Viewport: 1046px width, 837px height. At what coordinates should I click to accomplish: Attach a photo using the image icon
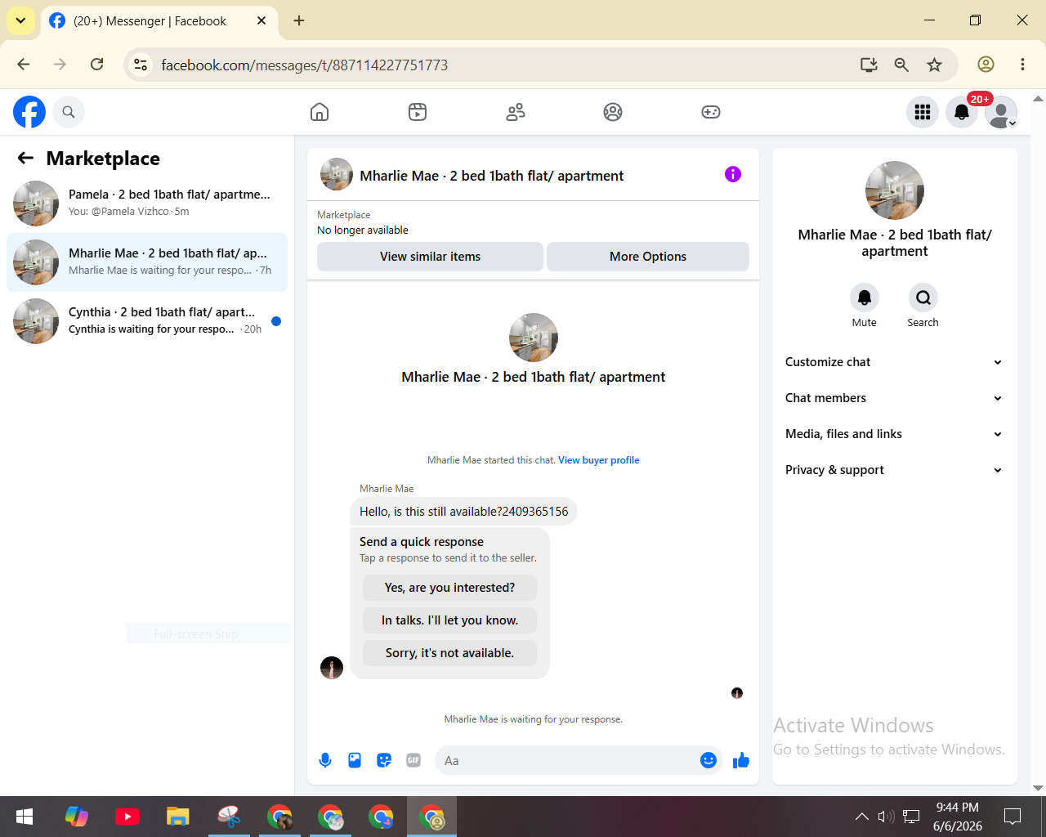coord(355,761)
